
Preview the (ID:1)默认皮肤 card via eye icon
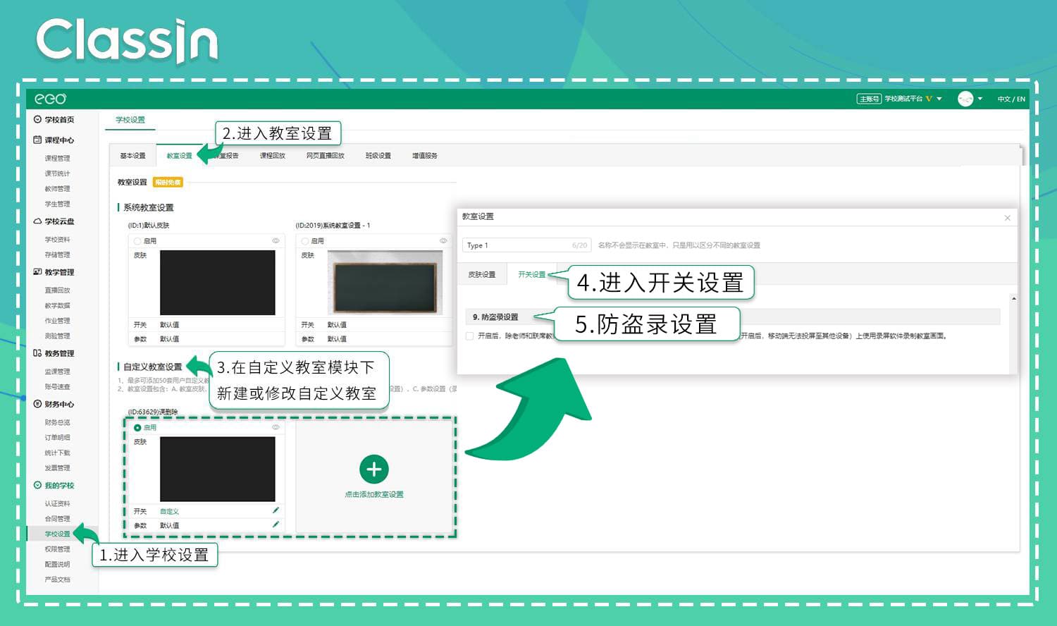click(276, 240)
